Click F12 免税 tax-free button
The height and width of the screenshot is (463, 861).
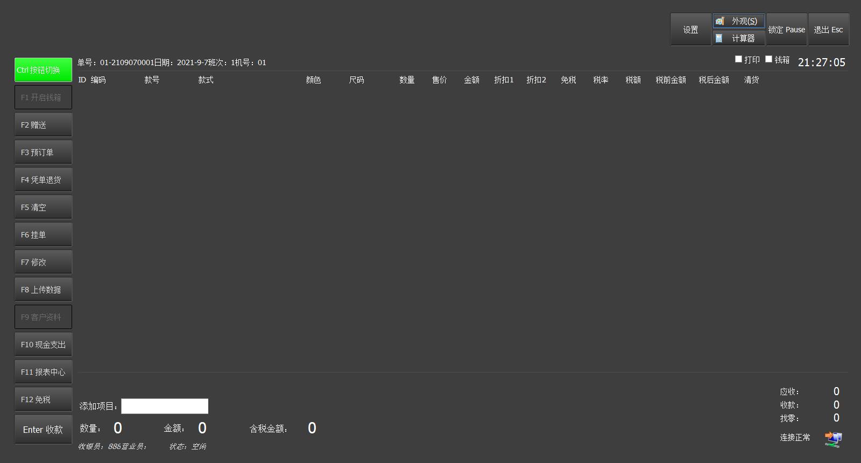click(43, 399)
